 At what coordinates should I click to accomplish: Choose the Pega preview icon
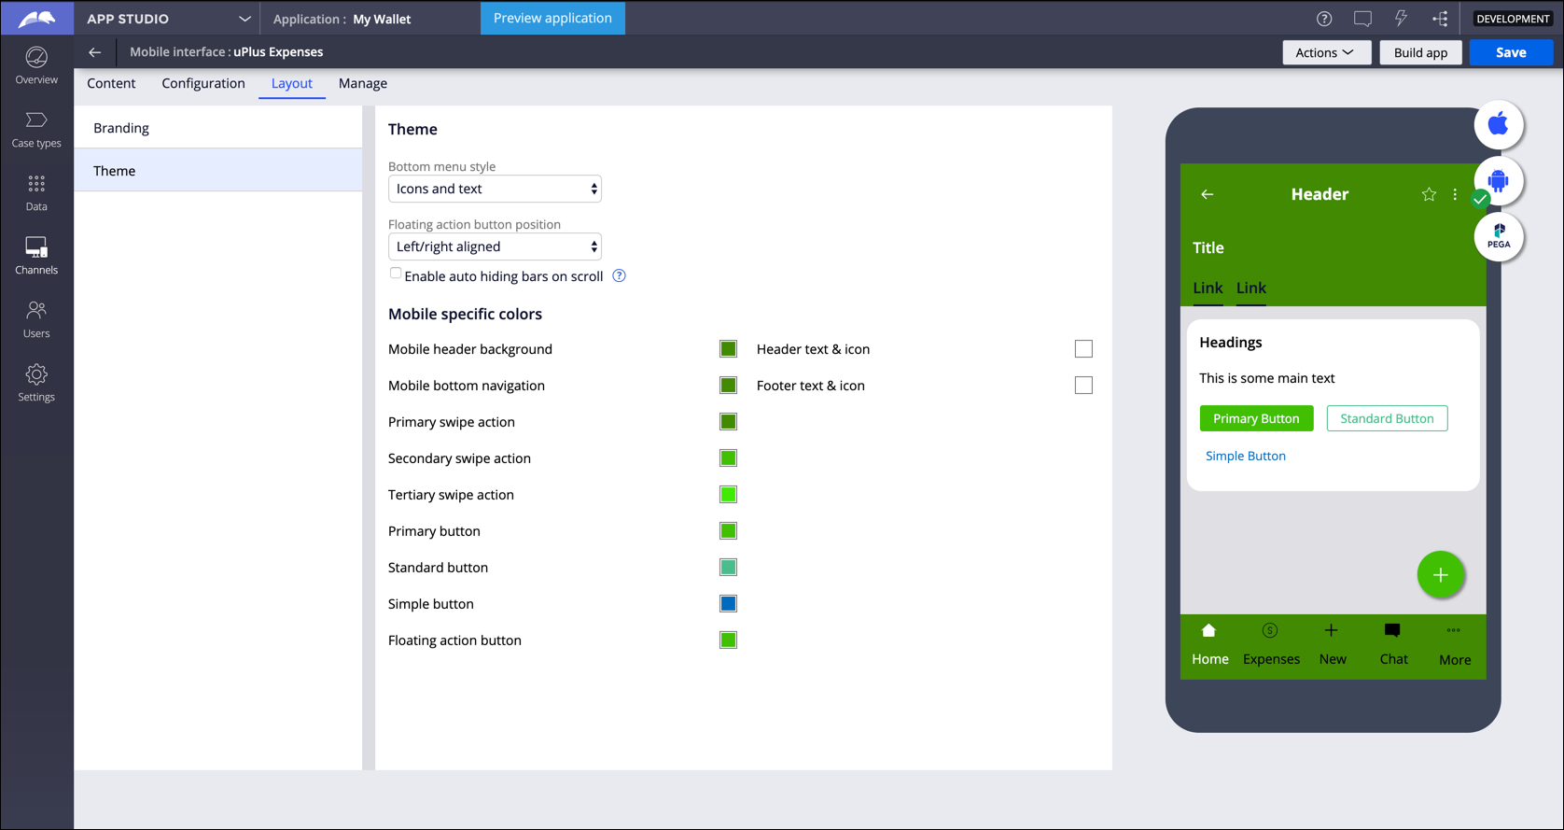pos(1498,236)
